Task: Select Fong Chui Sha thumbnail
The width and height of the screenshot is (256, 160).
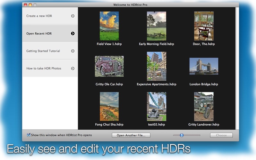Action: 109,107
